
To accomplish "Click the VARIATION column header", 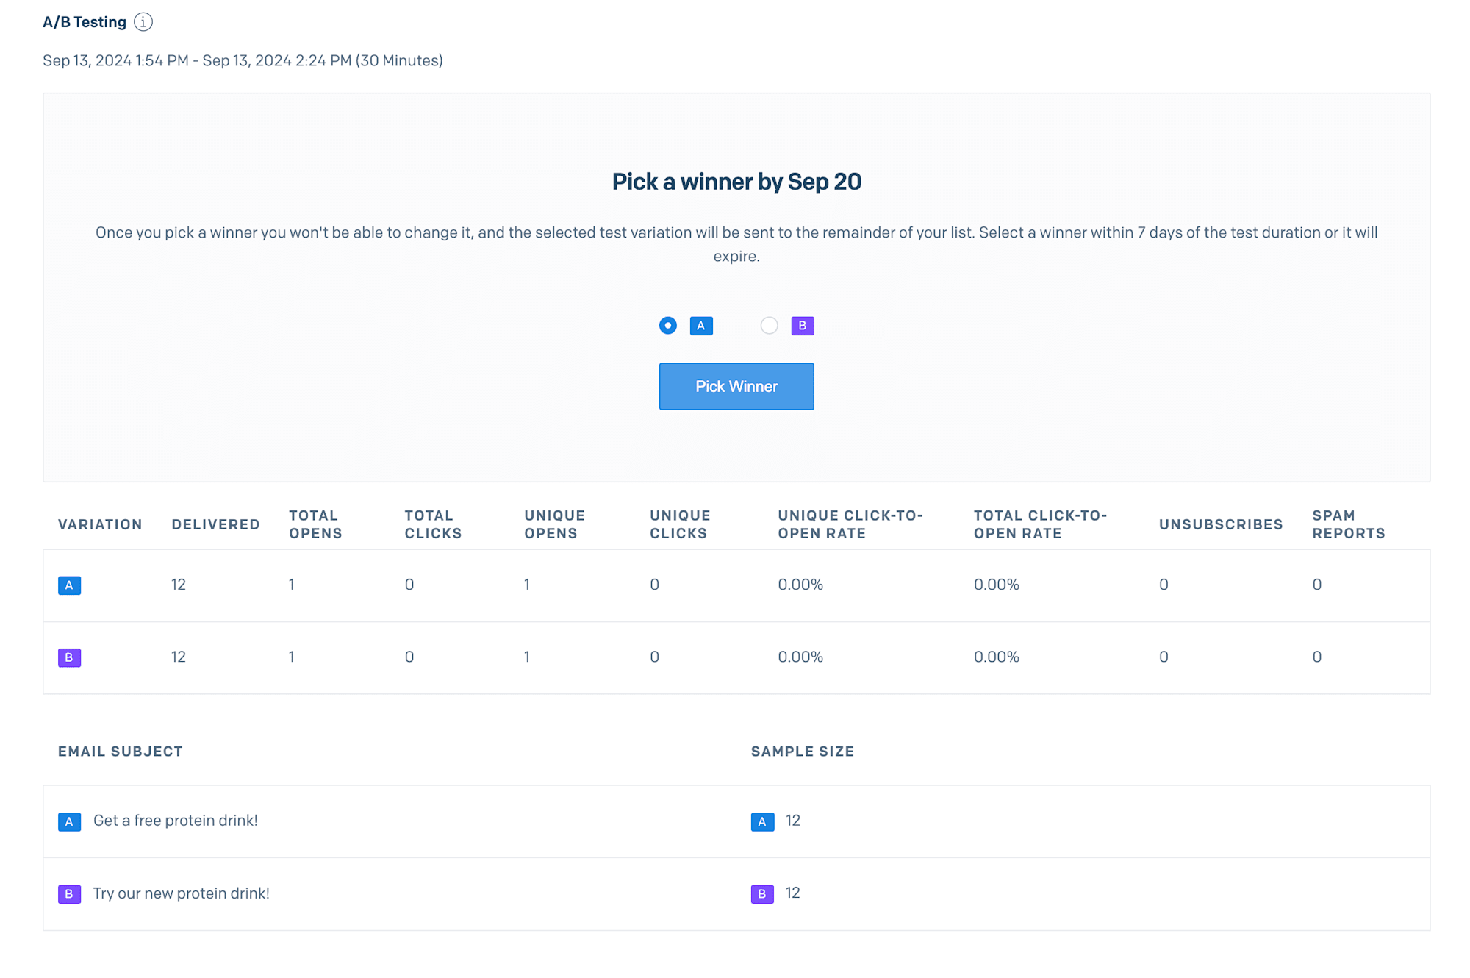I will click(x=100, y=524).
